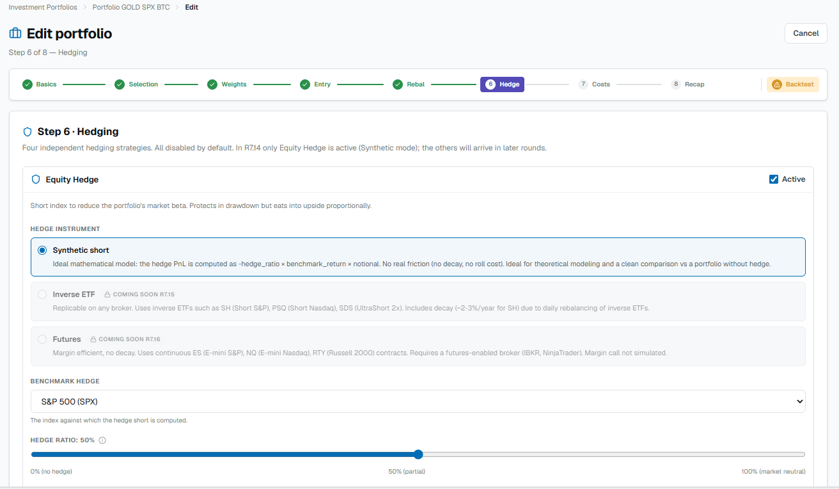Click the shield icon next to Step 6 Hedging
The image size is (839, 489).
tap(27, 132)
